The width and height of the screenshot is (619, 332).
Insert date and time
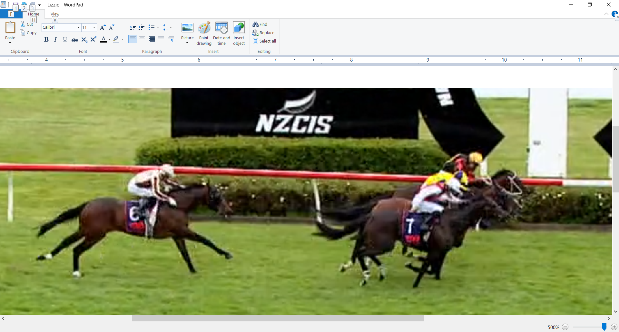(221, 28)
